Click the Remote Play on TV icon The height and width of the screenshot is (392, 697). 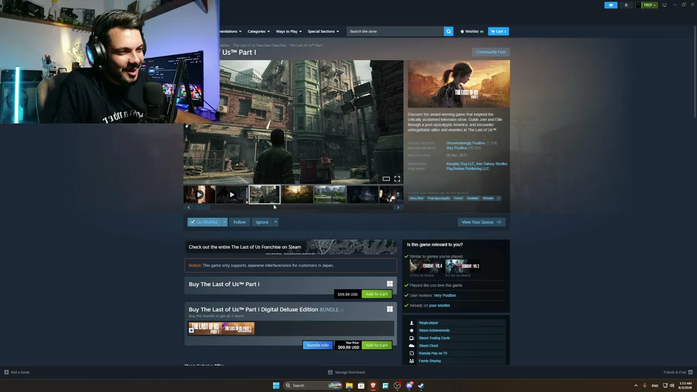pyautogui.click(x=412, y=353)
